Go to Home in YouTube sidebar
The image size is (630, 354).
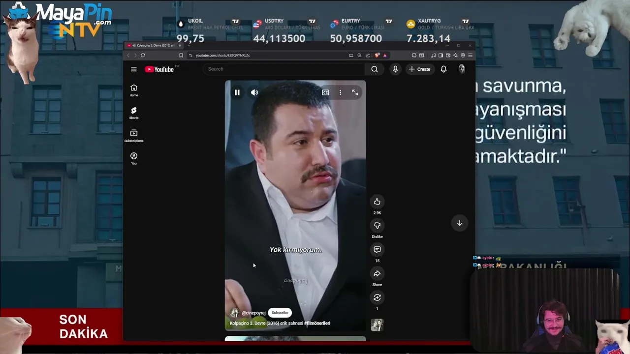pos(134,90)
